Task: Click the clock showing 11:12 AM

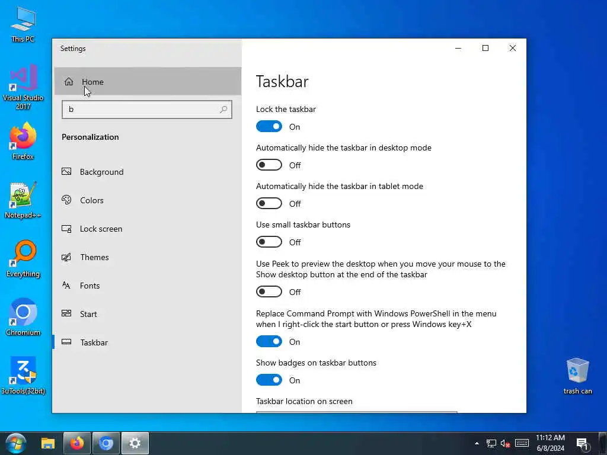Action: (x=550, y=443)
